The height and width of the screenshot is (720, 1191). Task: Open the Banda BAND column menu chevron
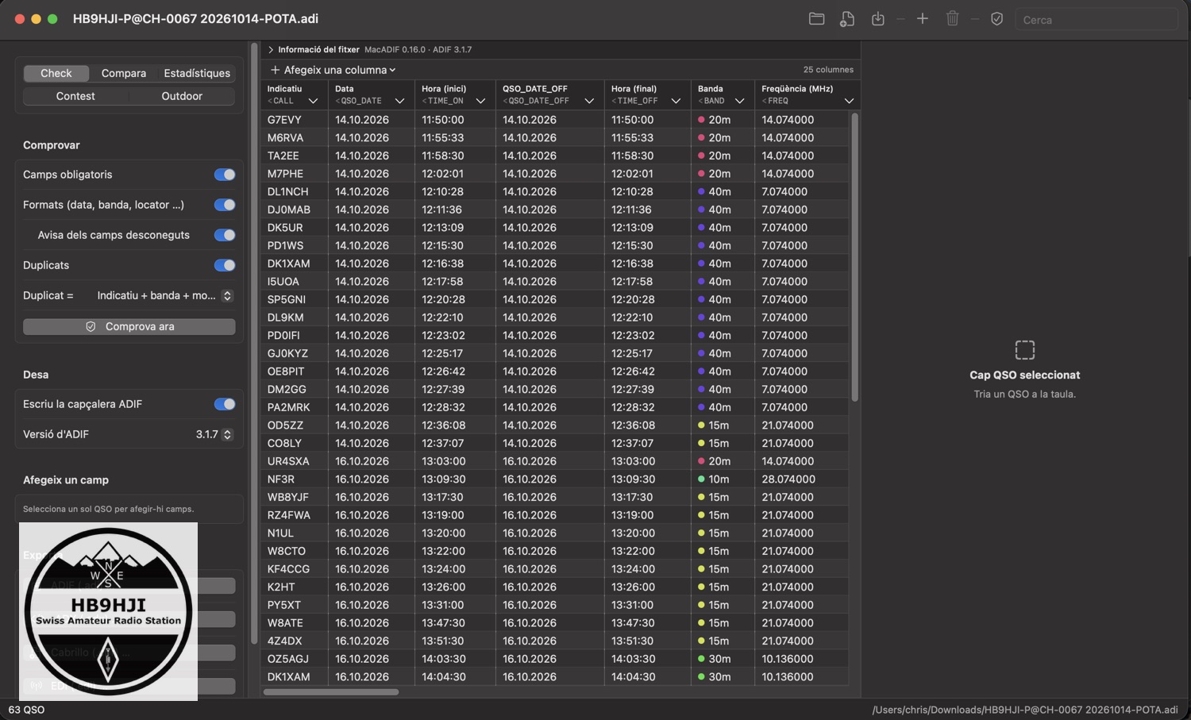(x=739, y=101)
